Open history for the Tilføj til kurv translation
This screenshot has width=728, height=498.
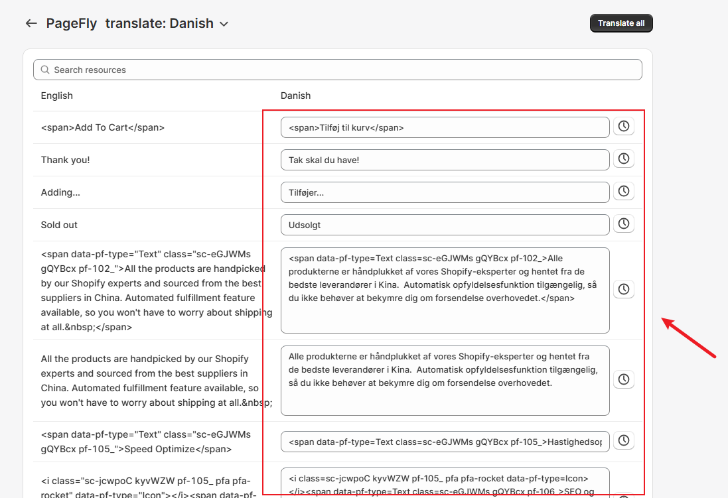624,126
